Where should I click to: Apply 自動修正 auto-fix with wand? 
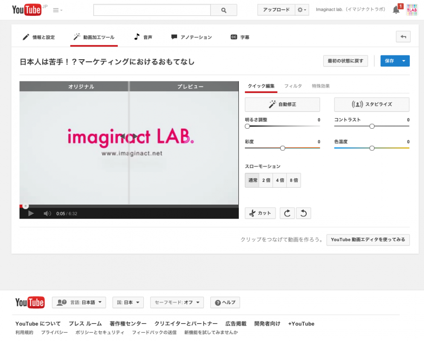pyautogui.click(x=282, y=104)
